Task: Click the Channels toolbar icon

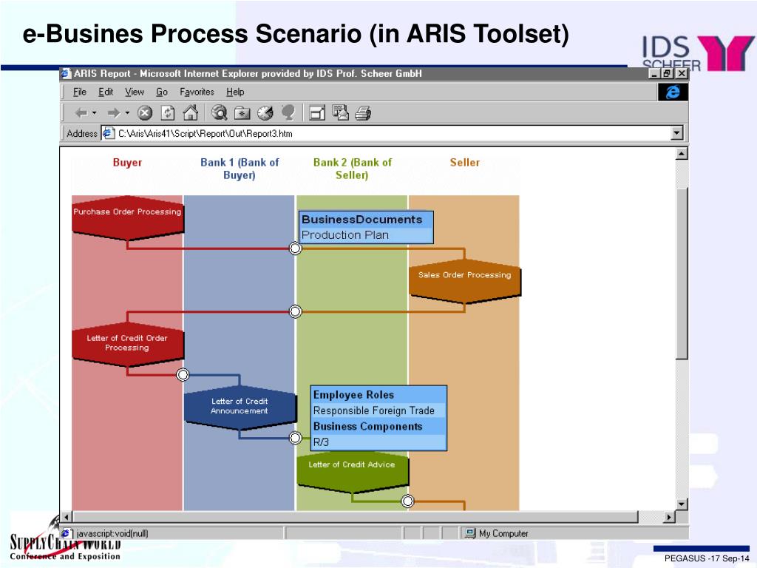Action: tap(288, 112)
